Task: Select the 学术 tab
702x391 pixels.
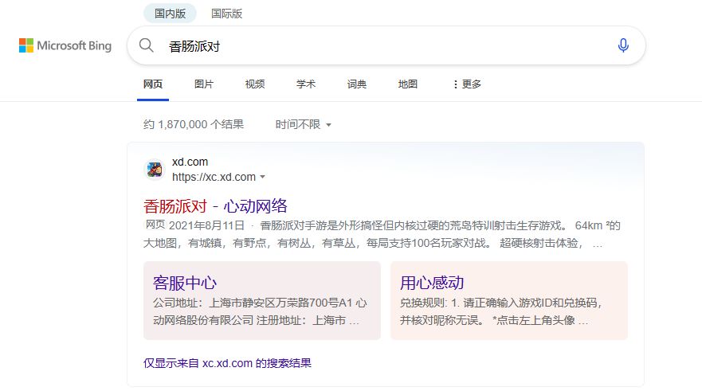Action: 306,84
